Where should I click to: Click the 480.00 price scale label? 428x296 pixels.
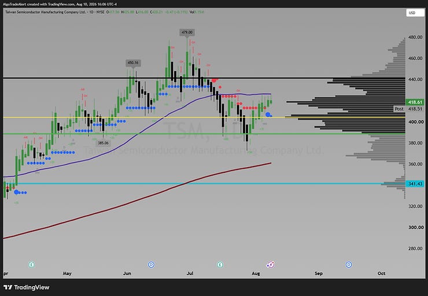[x=415, y=37]
